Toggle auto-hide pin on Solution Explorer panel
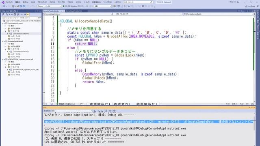Screen dimensions: 260x146 38,11
